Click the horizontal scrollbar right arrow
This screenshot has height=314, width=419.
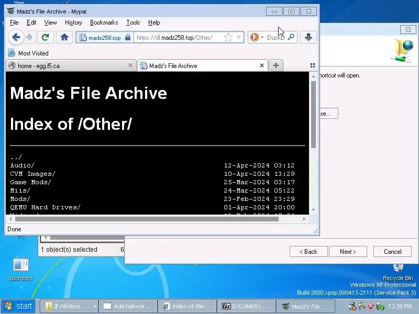304,219
